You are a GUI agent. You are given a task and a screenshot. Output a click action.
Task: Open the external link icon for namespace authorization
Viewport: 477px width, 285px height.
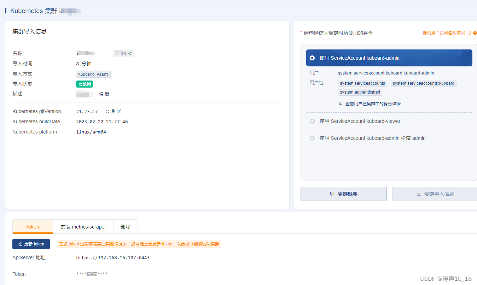click(470, 33)
